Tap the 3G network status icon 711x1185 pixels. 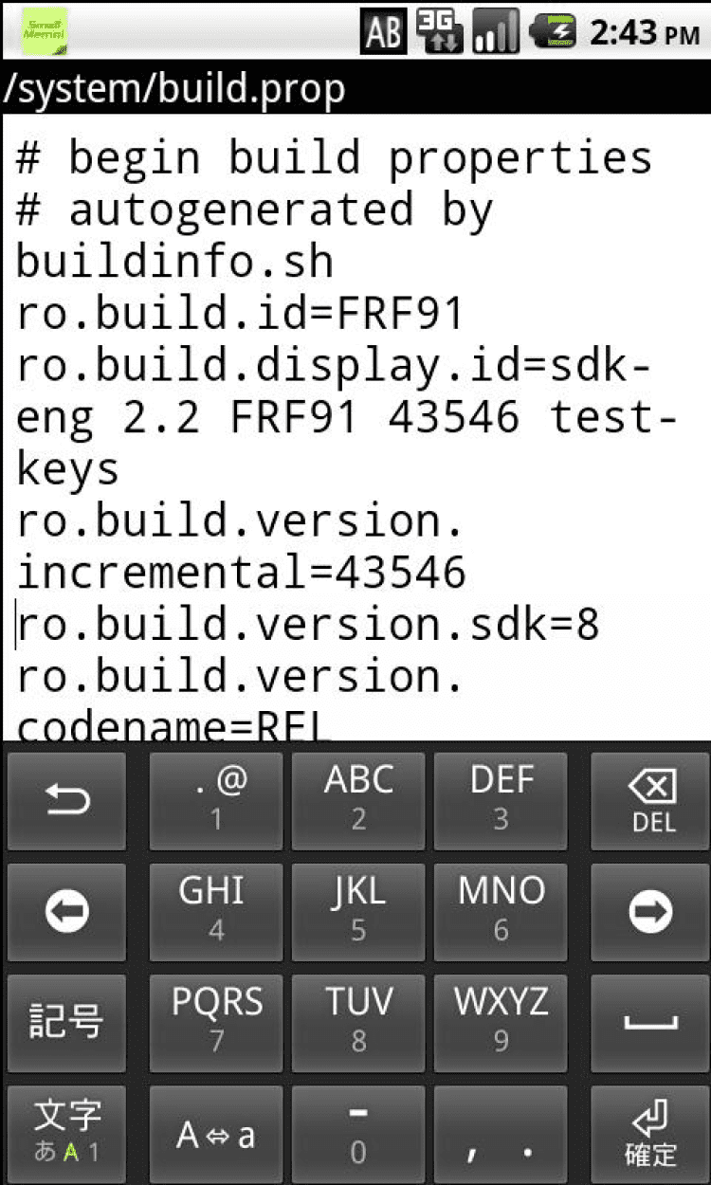[x=441, y=33]
